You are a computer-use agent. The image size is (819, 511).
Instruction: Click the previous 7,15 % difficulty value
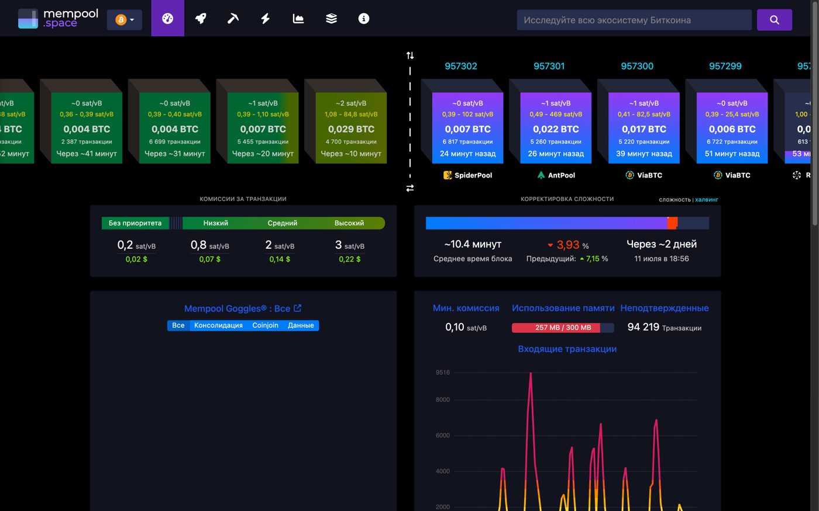pyautogui.click(x=594, y=259)
